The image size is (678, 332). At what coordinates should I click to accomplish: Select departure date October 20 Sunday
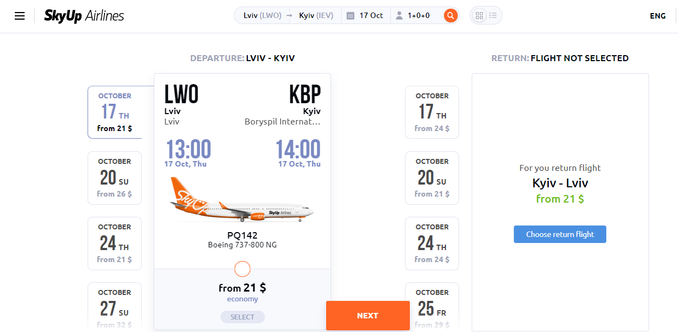[114, 178]
